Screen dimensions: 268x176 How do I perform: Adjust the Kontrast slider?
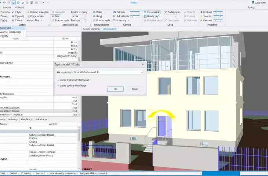tap(218, 12)
